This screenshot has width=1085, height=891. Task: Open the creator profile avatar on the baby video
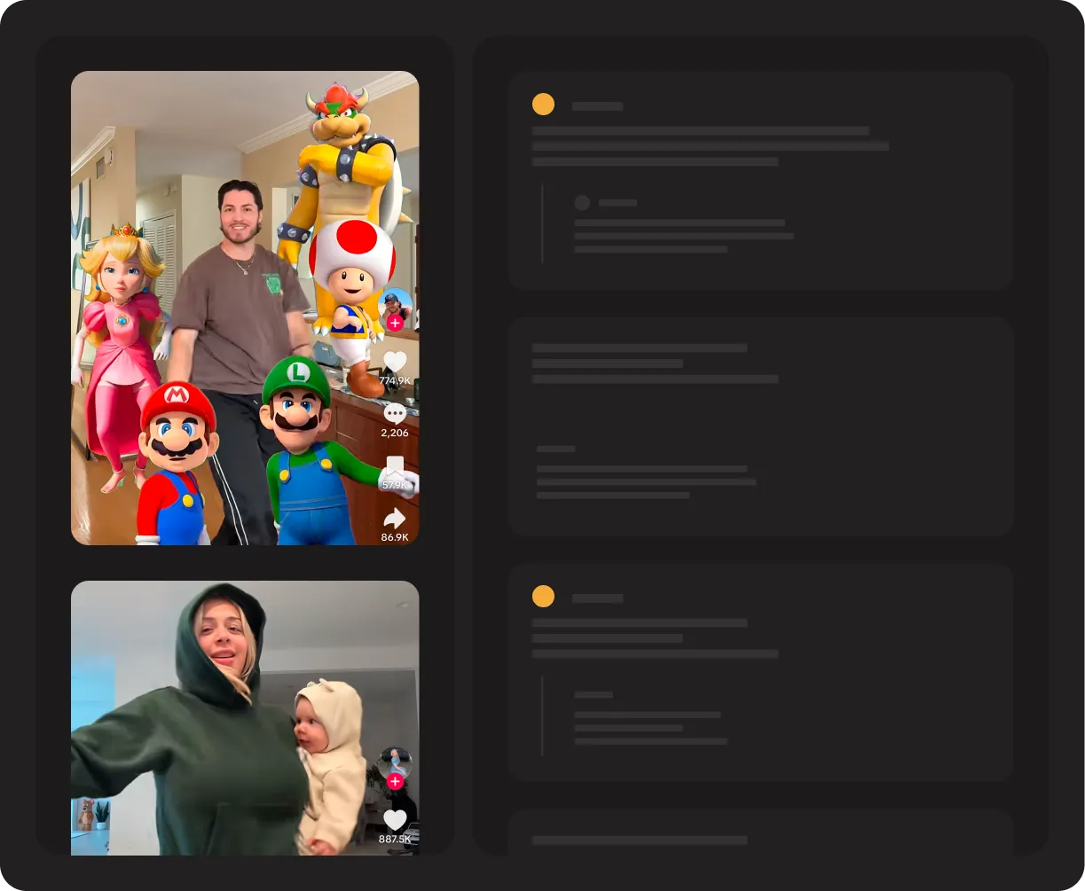click(x=395, y=763)
